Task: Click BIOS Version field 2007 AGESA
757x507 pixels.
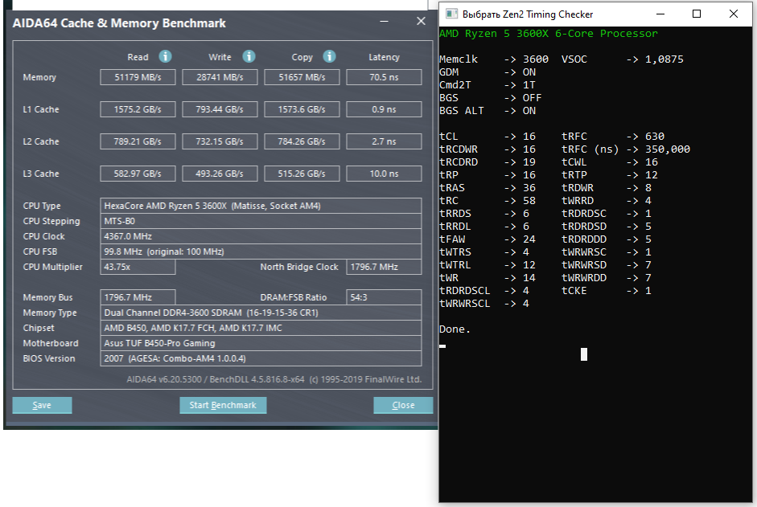Action: [261, 358]
